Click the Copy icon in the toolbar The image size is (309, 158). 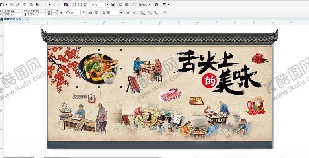pos(31,4)
